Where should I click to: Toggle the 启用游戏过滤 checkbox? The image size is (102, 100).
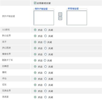tap(35, 3)
